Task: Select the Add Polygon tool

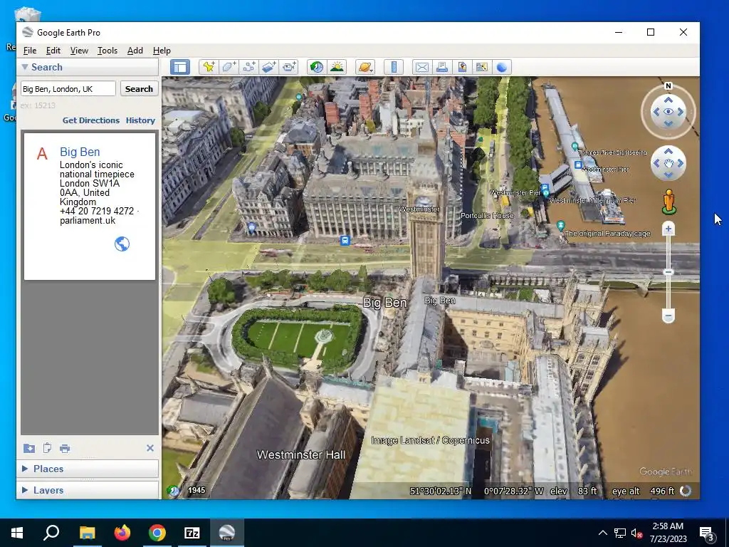Action: tap(229, 67)
